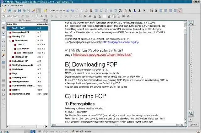Screen dimensions: 201x133
Task: Click the B) Downloading FOP heading
Action: click(91, 64)
